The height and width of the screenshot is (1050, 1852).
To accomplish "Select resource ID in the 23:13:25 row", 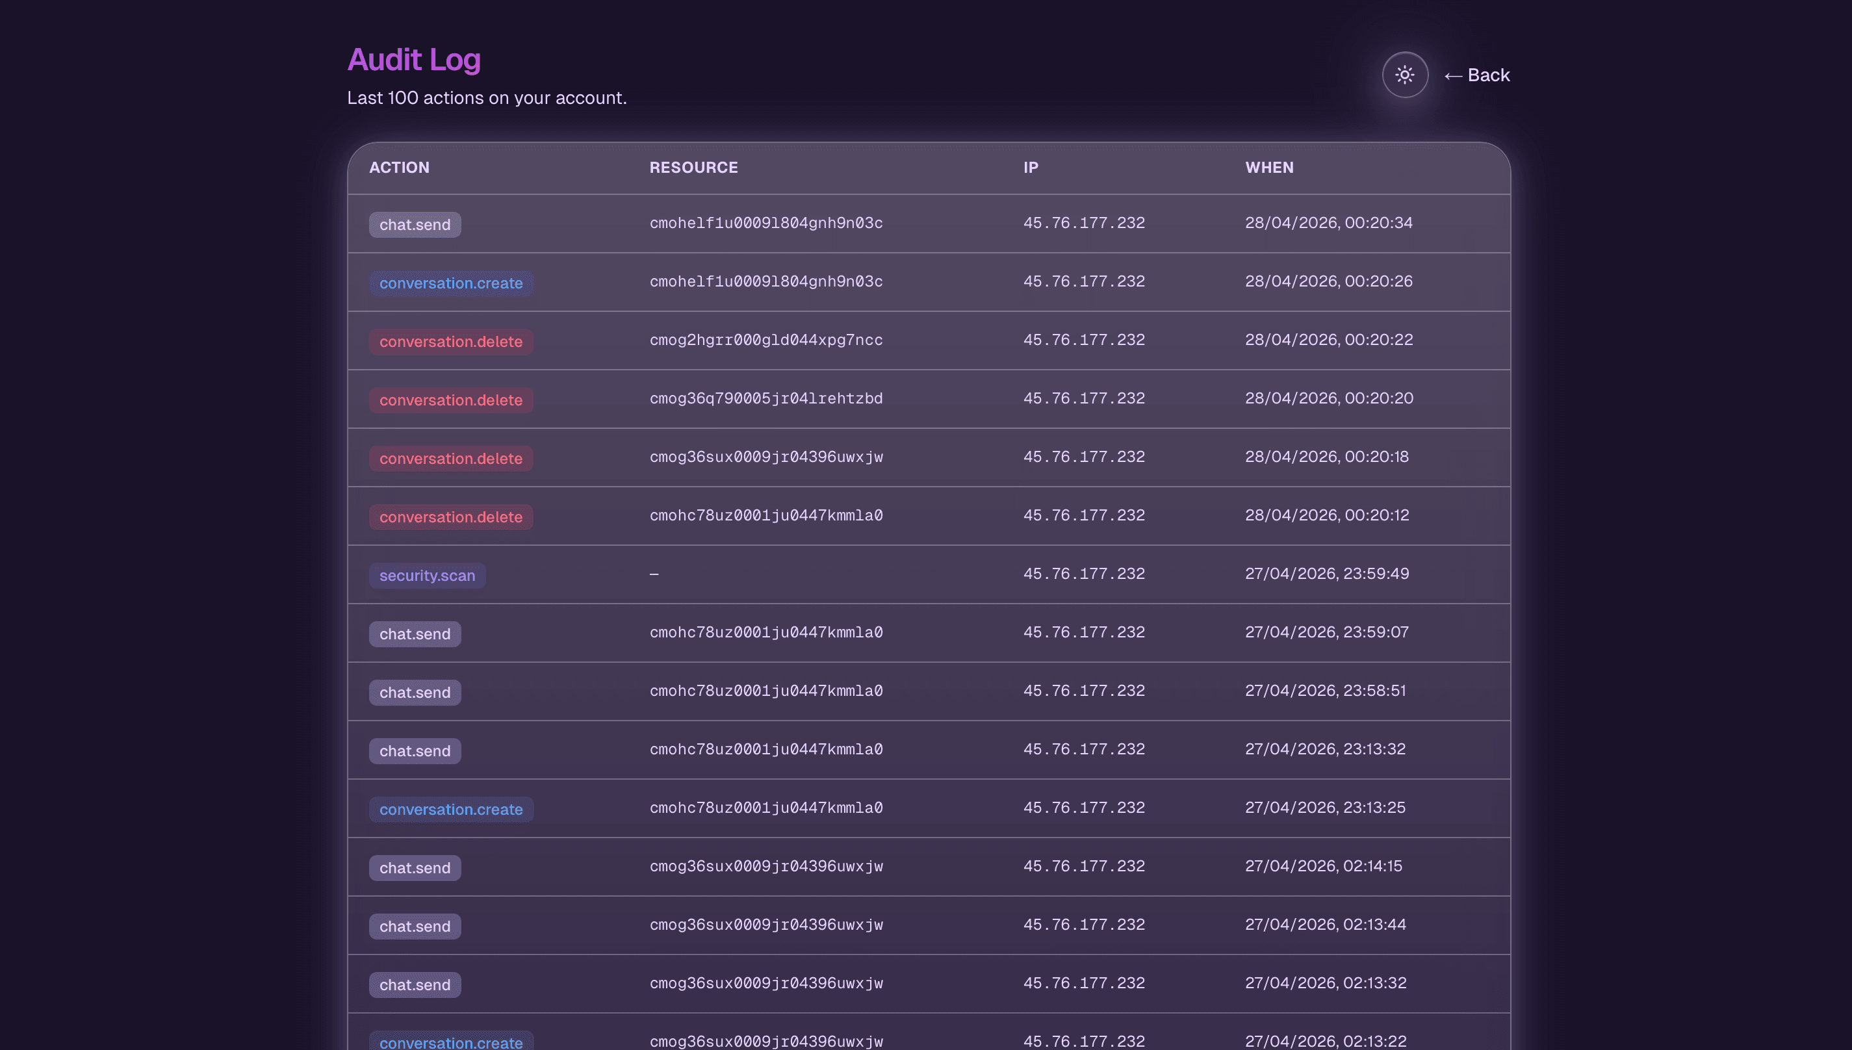I will tap(766, 807).
